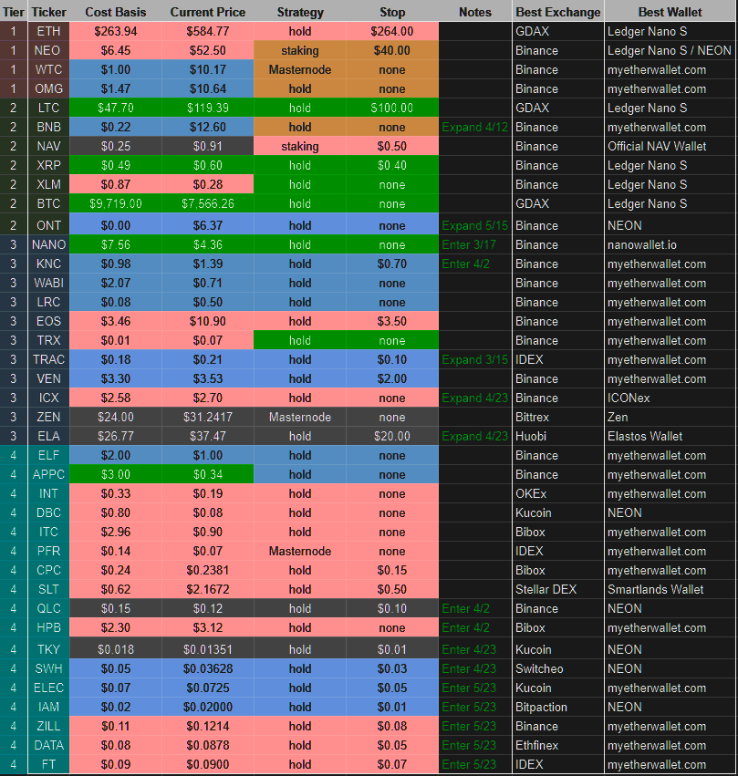Screen dimensions: 738x776
Task: Click LTC stop value $100.00
Action: (392, 108)
